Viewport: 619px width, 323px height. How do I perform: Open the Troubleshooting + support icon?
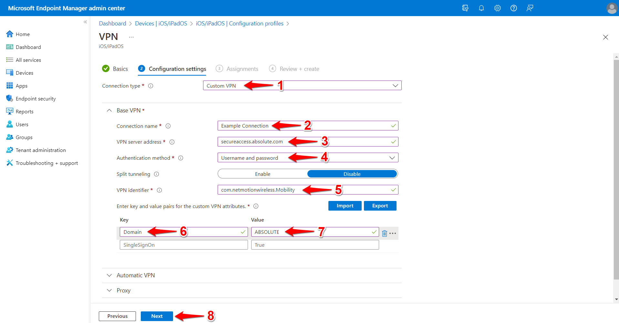point(10,163)
